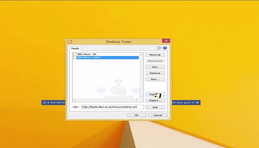The image size is (259, 148).
Task: Click the horizontal scrollbar right arrow
Action: click(x=137, y=100)
